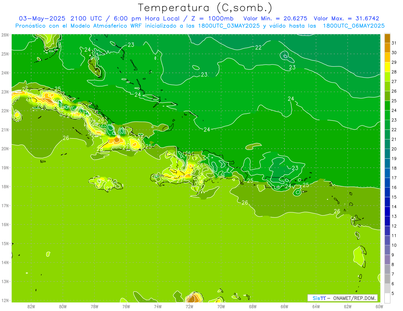The height and width of the screenshot is (311, 403).
Task: Click the 66W longitude axis label
Action: pos(284,306)
